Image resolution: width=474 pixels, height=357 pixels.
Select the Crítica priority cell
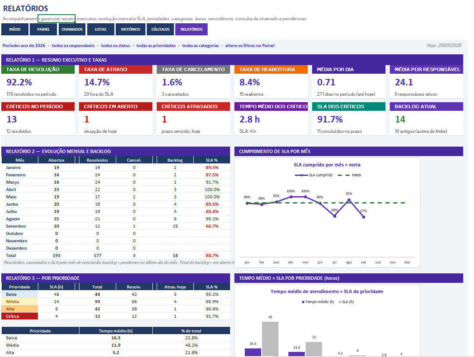[x=20, y=316]
